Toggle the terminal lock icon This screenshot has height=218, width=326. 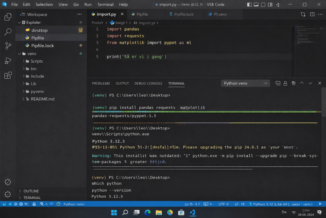tap(286, 83)
